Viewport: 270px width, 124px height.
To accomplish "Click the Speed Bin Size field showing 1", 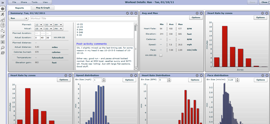I will click(98, 80).
